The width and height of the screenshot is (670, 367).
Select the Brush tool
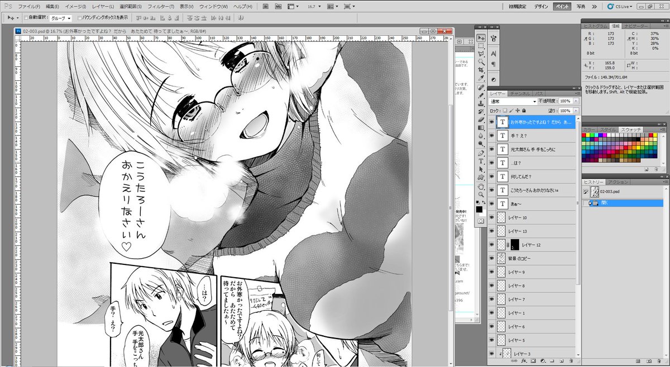(x=481, y=95)
